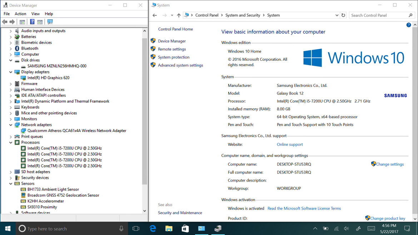Go to Control Panel Home
Screen dimensions: 418x235
click(175, 29)
